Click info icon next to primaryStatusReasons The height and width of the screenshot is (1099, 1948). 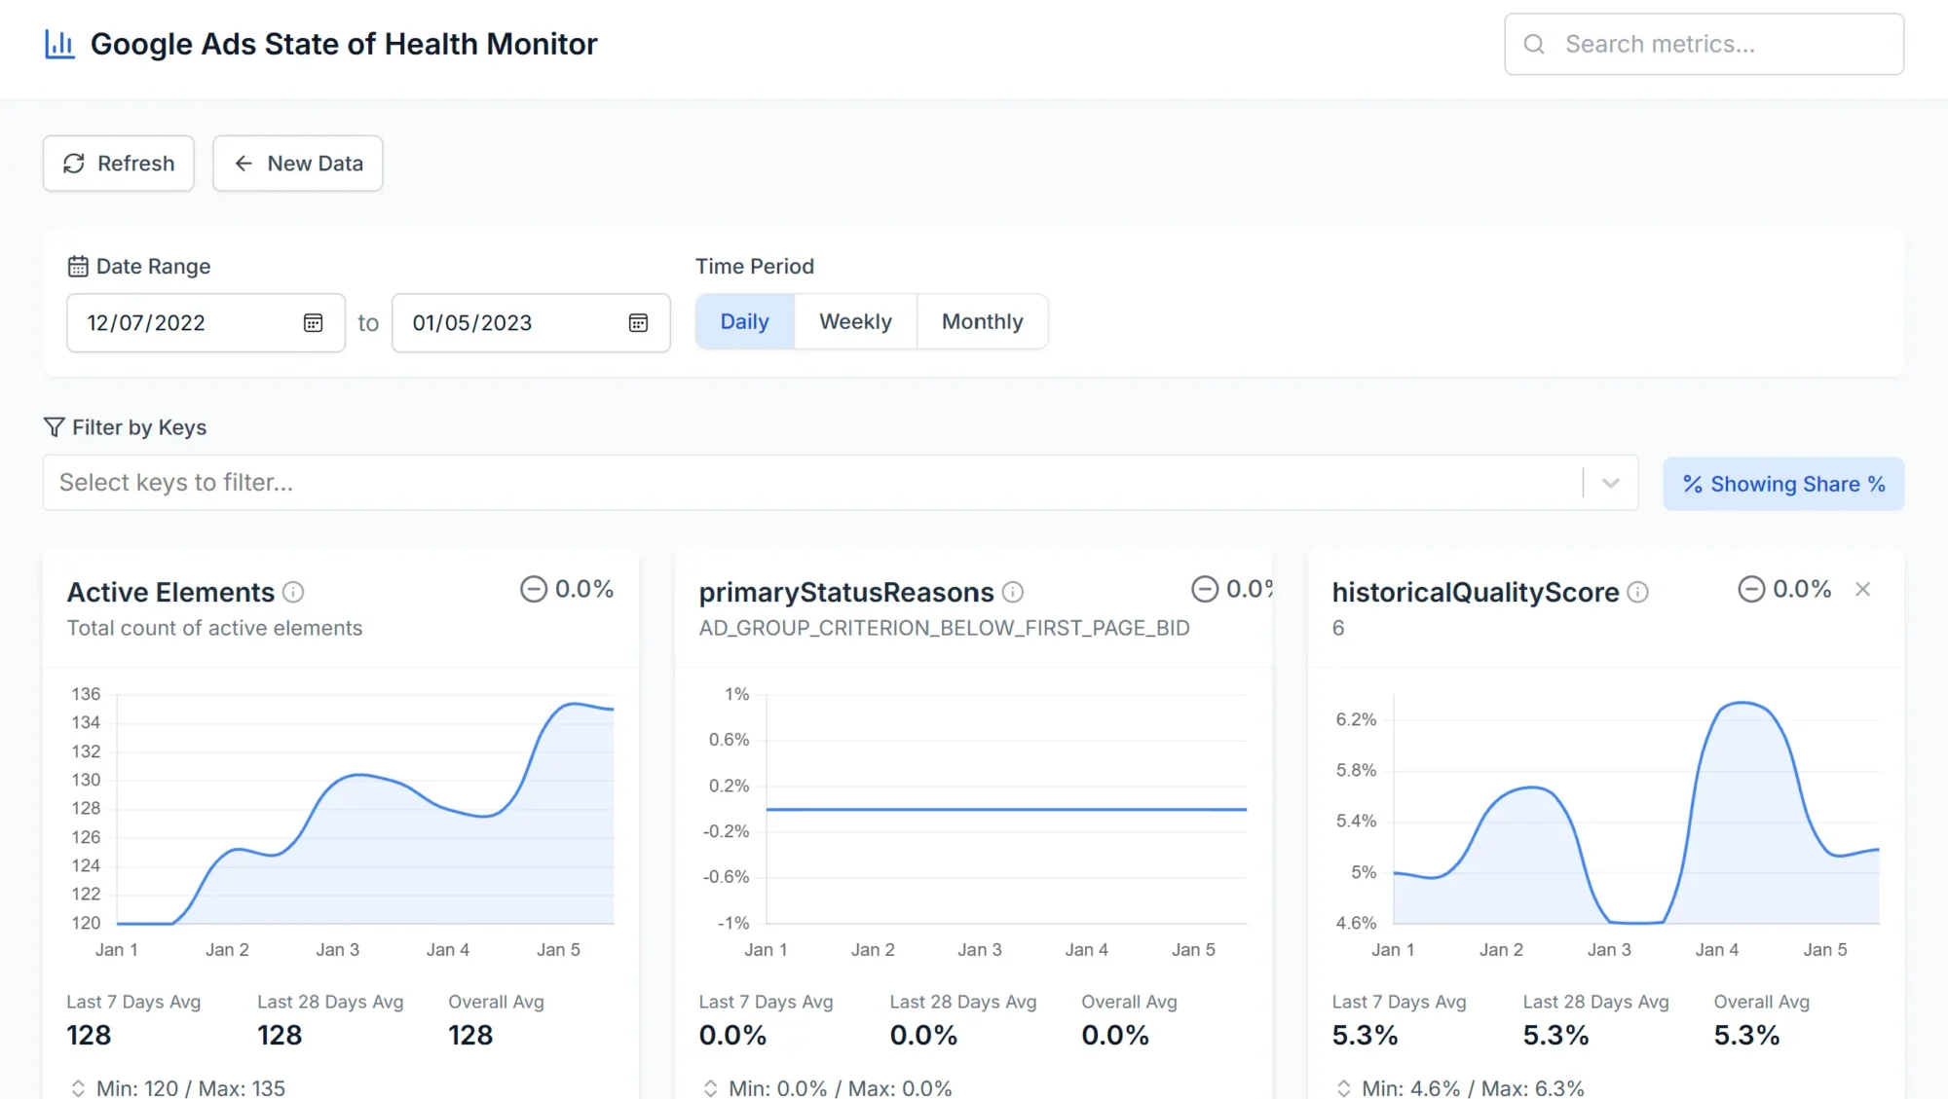(1013, 592)
